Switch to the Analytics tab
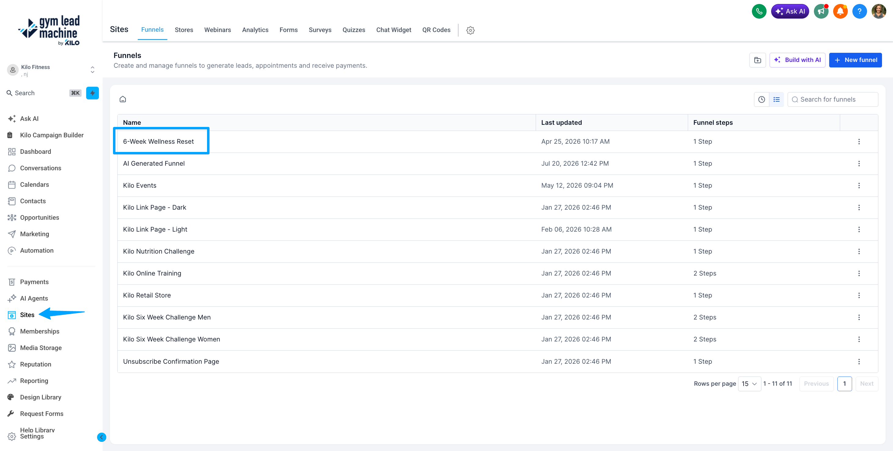The width and height of the screenshot is (893, 451). [255, 30]
